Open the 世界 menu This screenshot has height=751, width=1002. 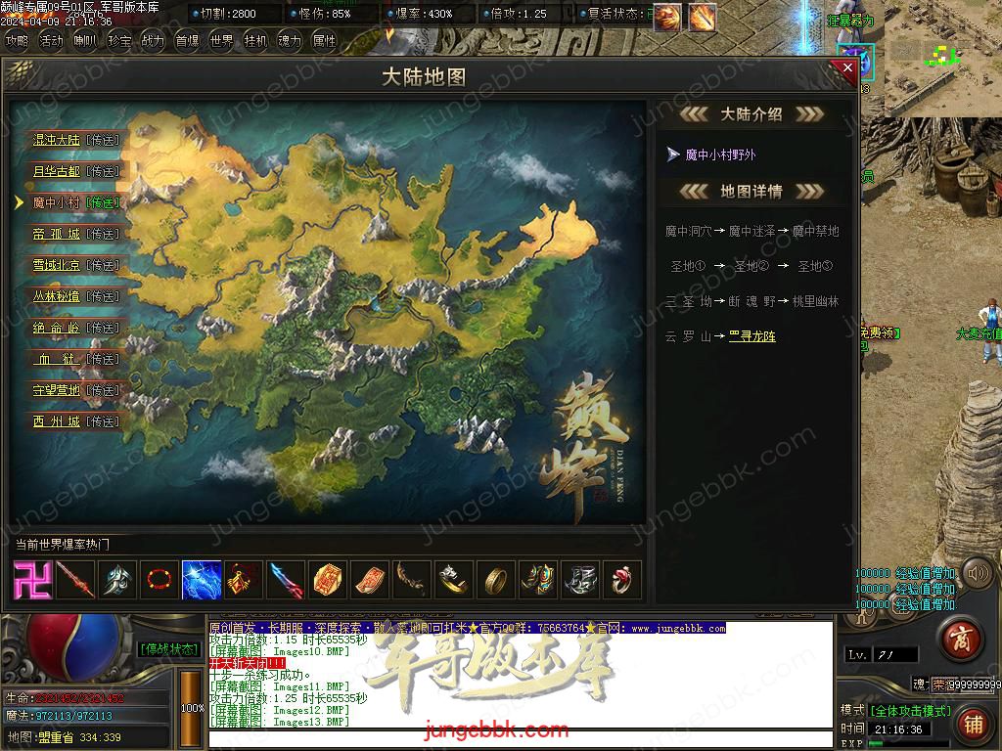(222, 41)
